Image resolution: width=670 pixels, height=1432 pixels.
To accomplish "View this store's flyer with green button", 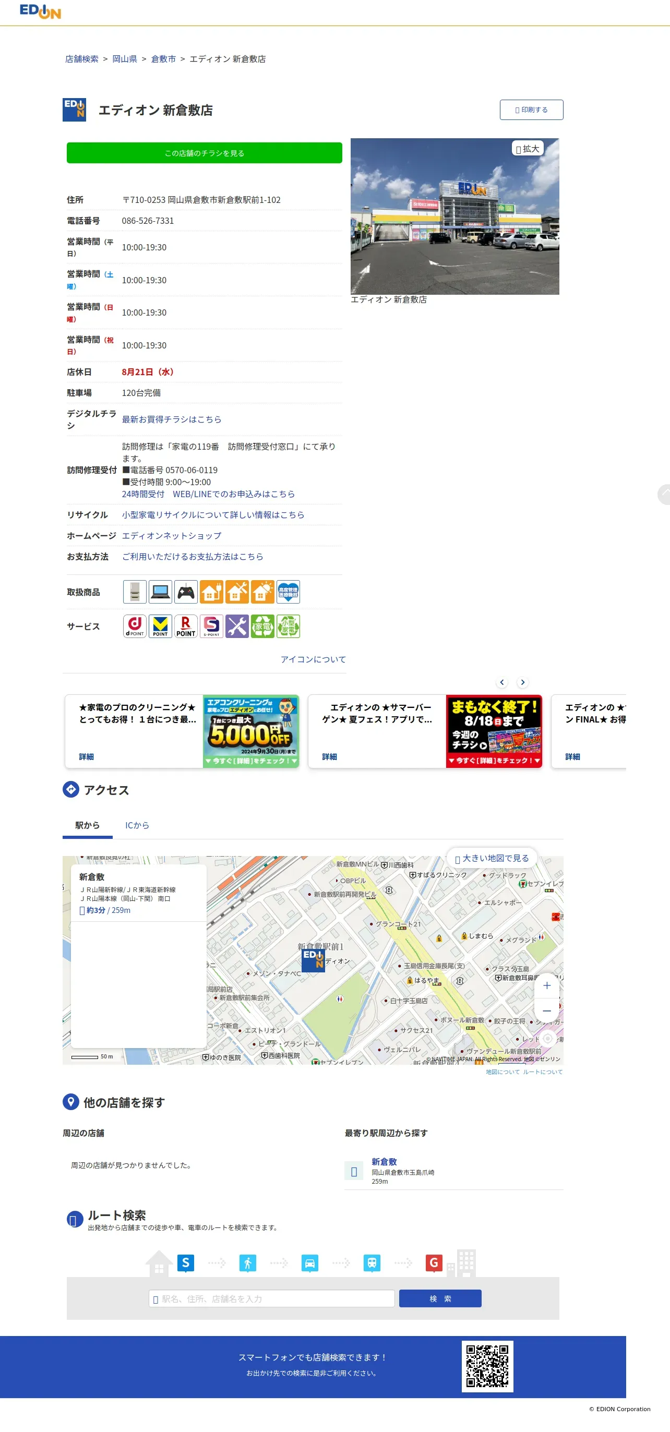I will (204, 153).
